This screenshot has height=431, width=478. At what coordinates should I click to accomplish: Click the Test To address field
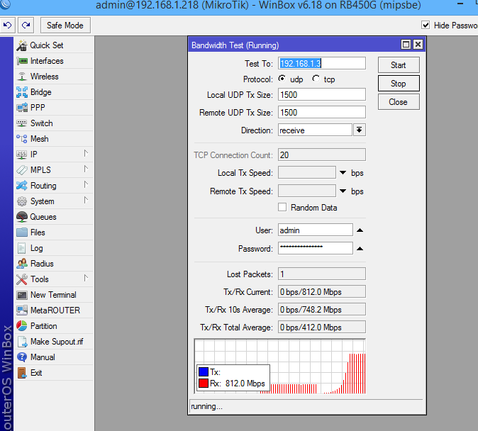tap(321, 63)
